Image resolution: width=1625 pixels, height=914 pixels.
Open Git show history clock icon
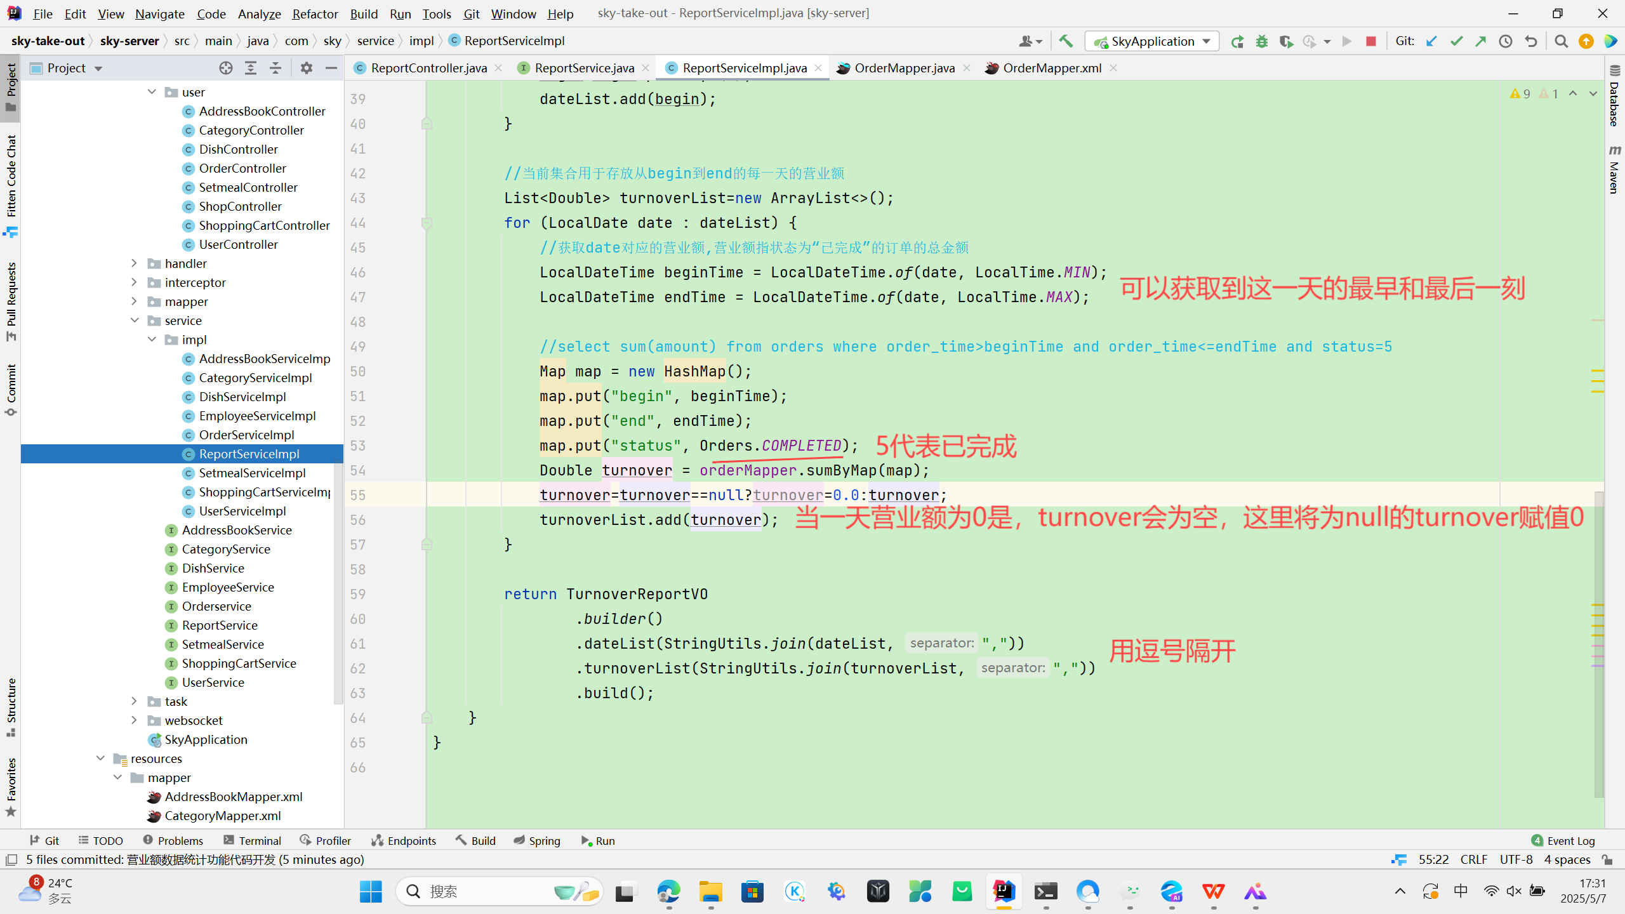[x=1506, y=41]
